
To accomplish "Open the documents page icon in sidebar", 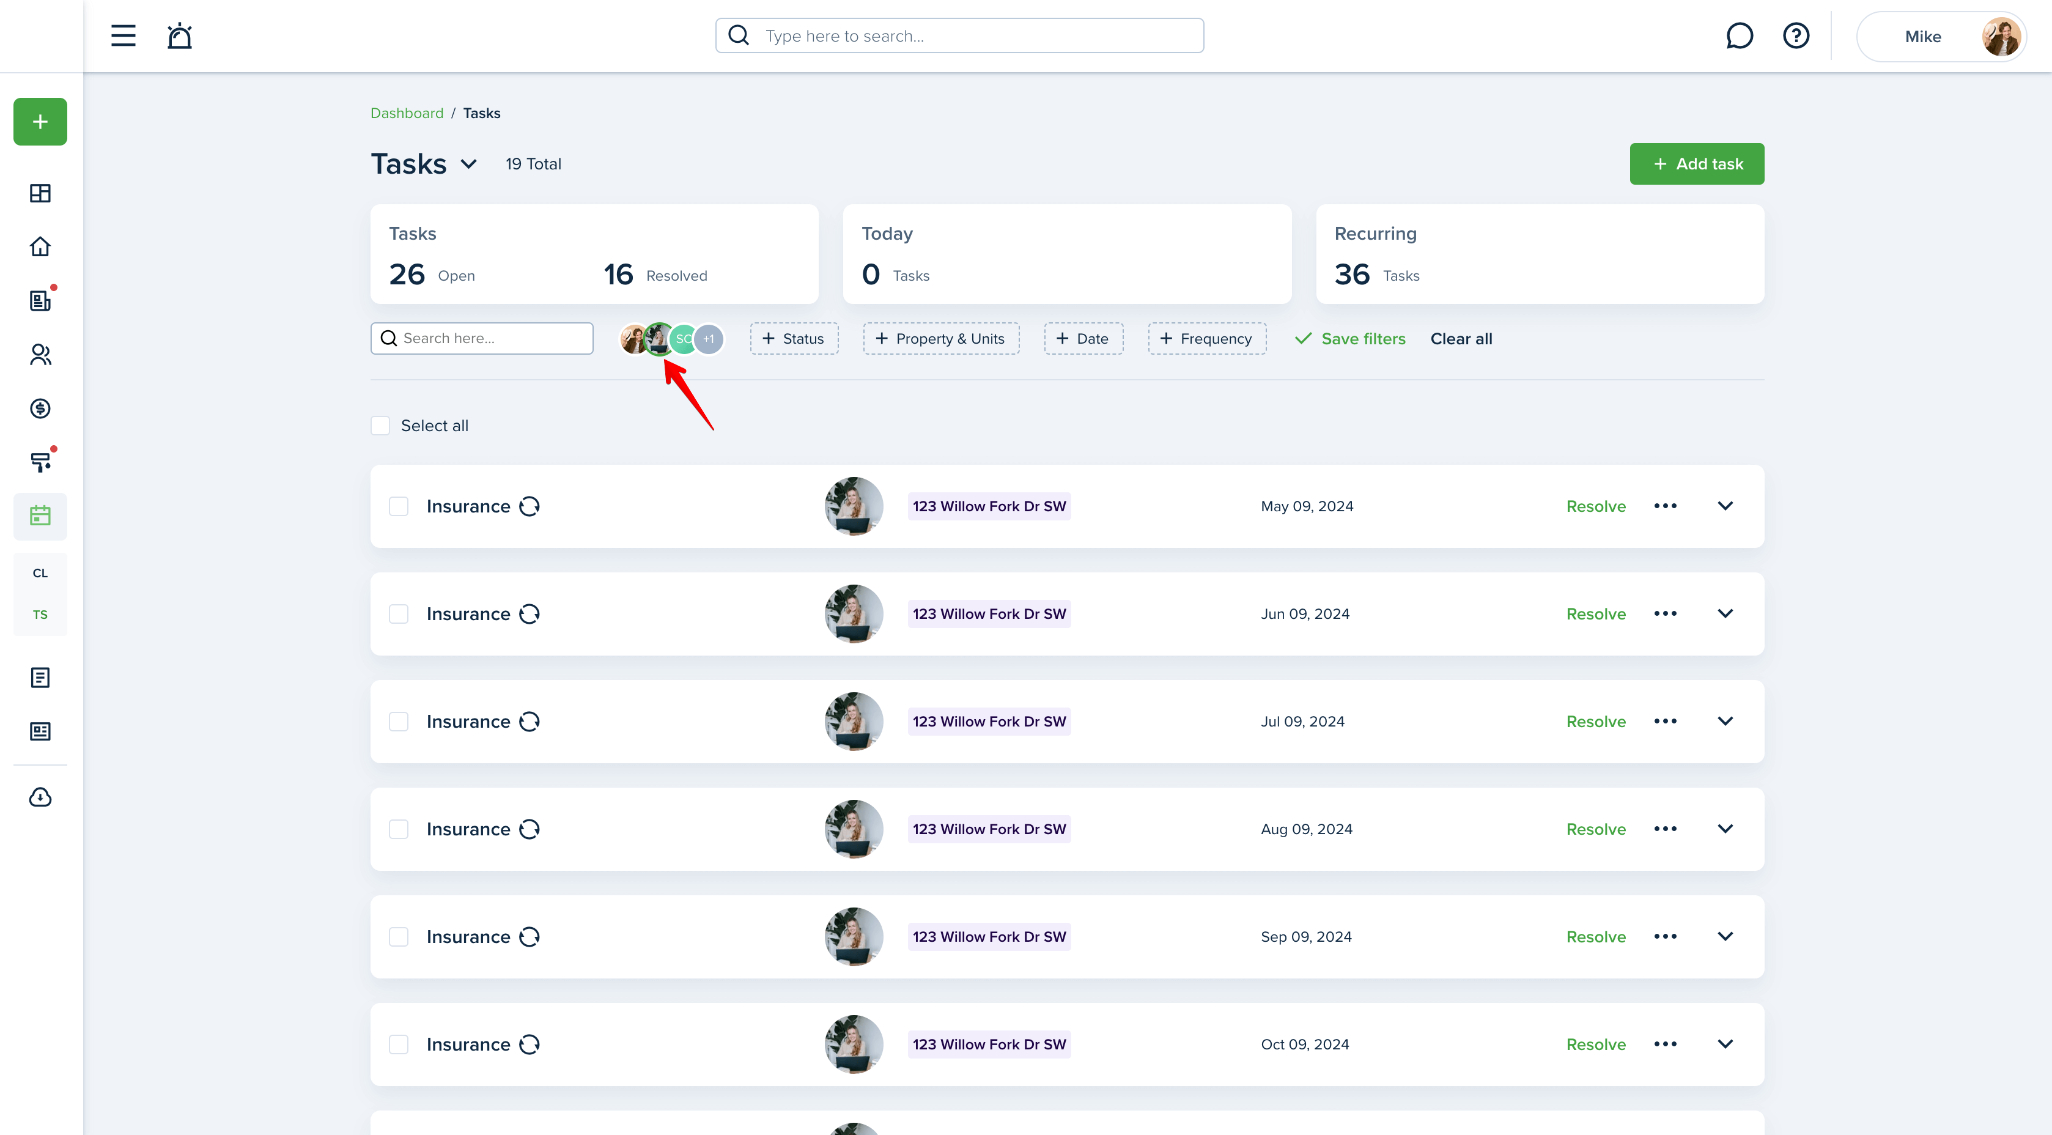I will click(40, 678).
